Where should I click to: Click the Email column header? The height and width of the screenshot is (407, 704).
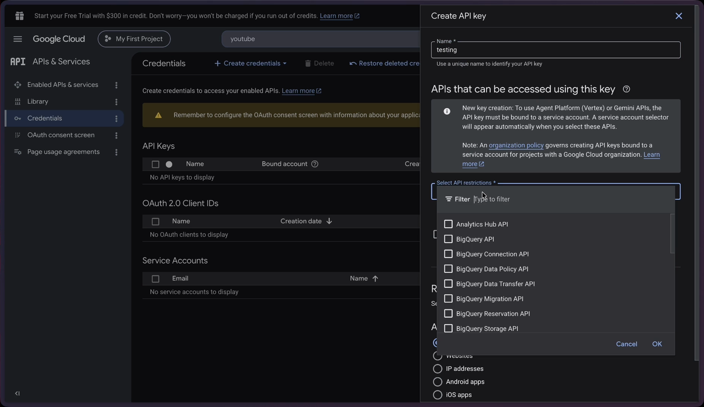click(180, 278)
